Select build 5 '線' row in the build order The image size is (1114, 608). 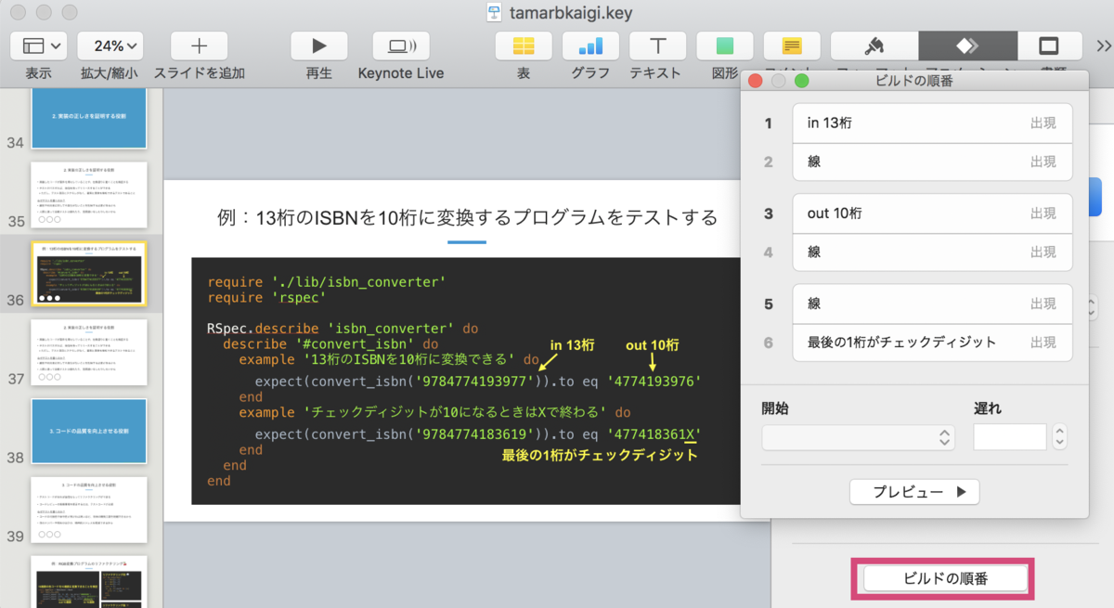tap(933, 304)
